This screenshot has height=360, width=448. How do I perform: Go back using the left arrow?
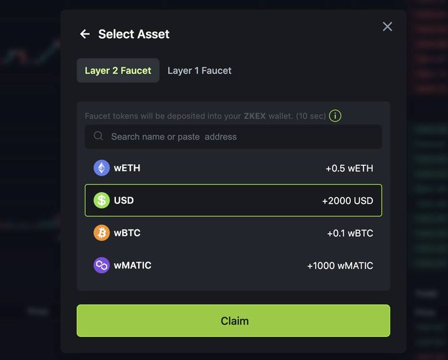pyautogui.click(x=85, y=34)
